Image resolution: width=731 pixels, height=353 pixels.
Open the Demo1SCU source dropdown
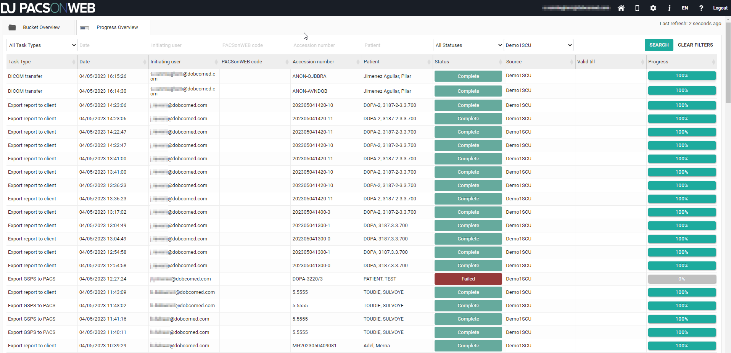(539, 45)
